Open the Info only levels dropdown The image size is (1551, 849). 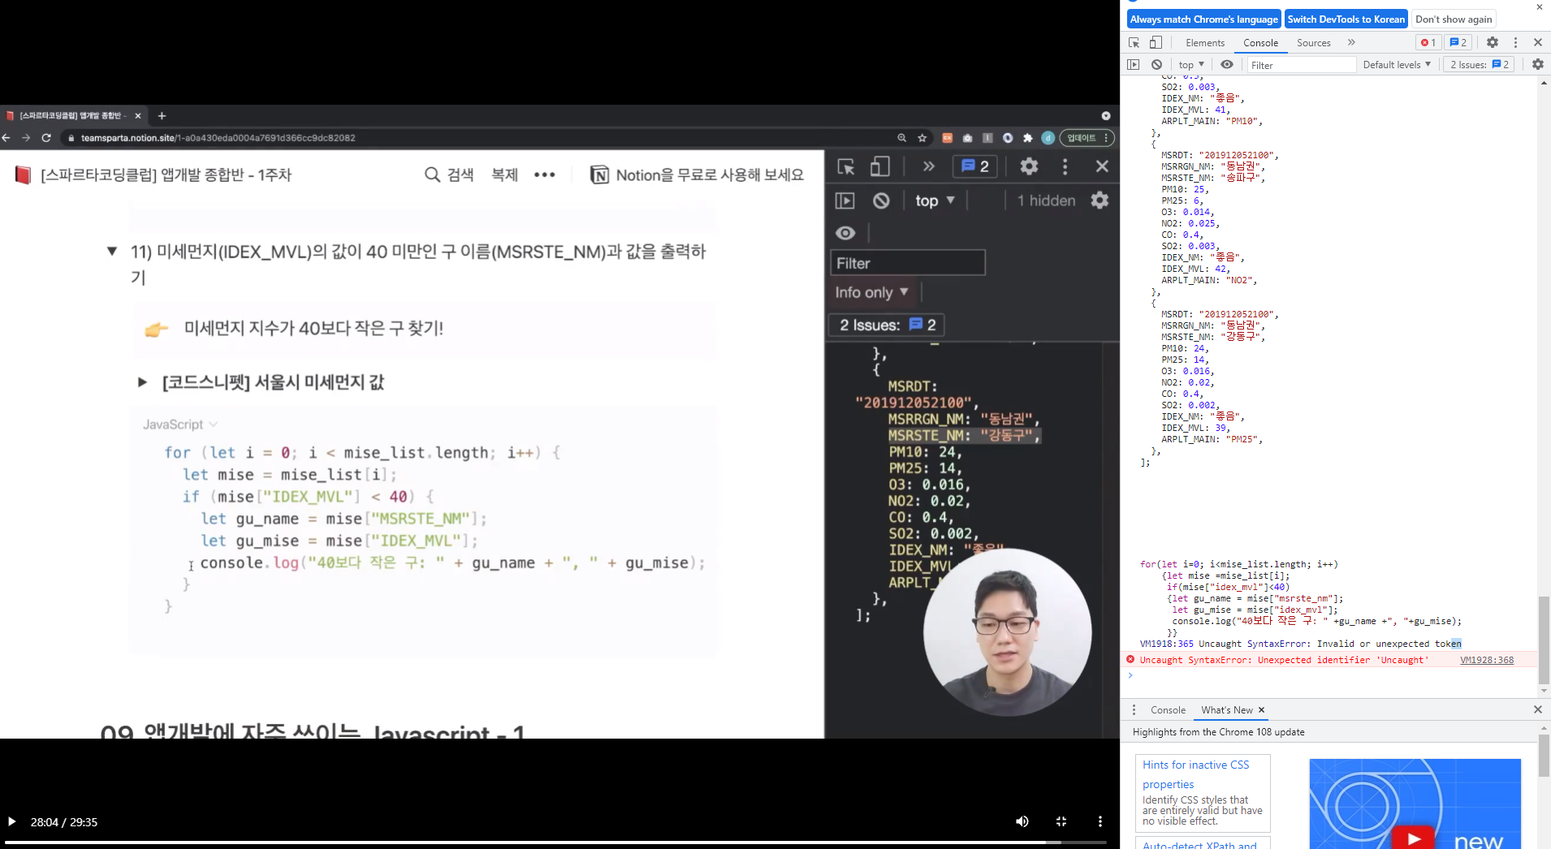point(871,292)
